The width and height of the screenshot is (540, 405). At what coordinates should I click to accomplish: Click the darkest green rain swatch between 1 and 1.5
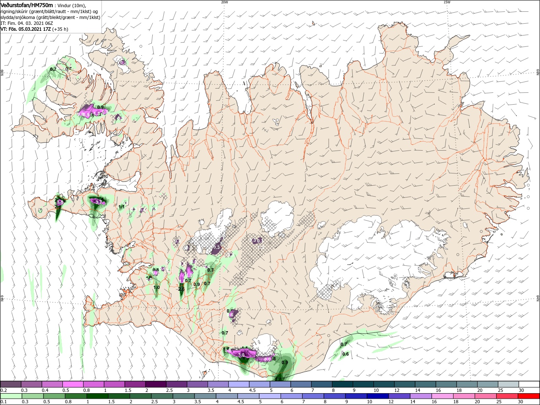(97, 396)
